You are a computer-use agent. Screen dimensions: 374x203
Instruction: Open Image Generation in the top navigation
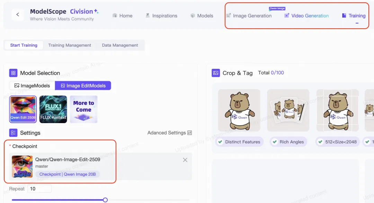coord(249,16)
